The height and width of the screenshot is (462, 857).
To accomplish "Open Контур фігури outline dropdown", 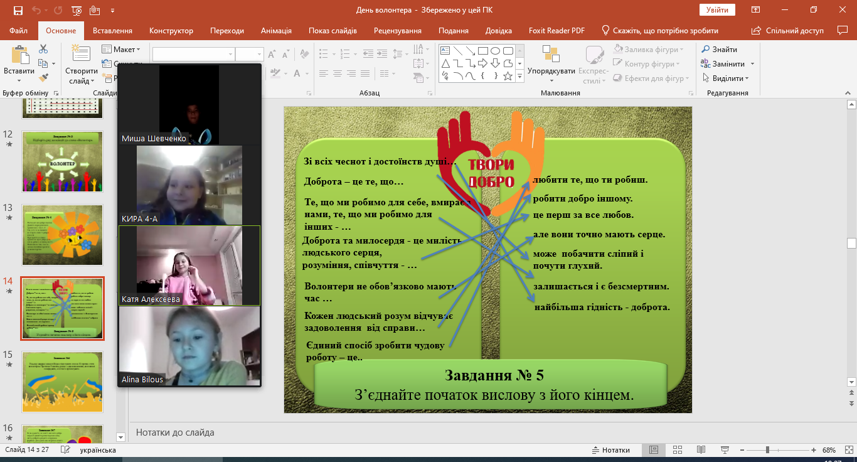I will [646, 64].
